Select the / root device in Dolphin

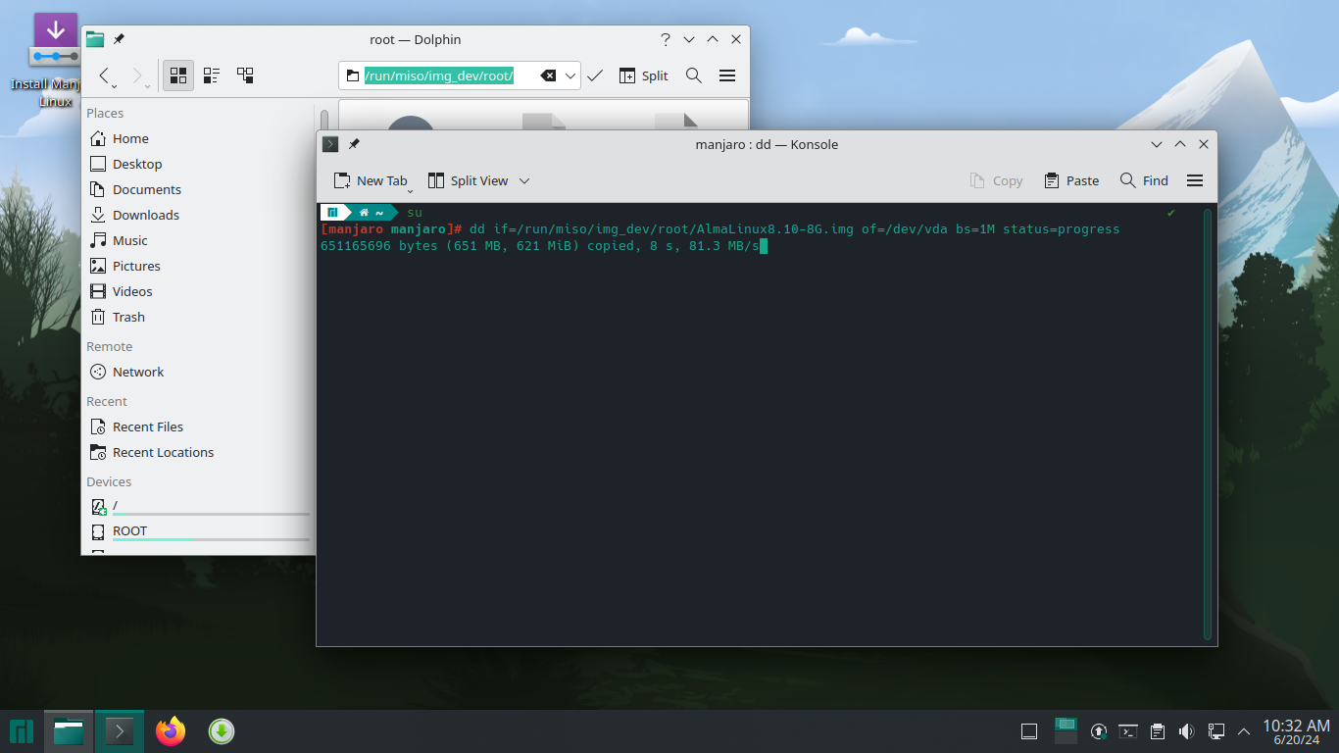click(200, 506)
